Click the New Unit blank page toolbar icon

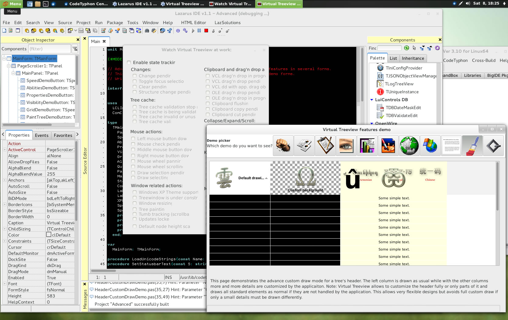pos(4,30)
